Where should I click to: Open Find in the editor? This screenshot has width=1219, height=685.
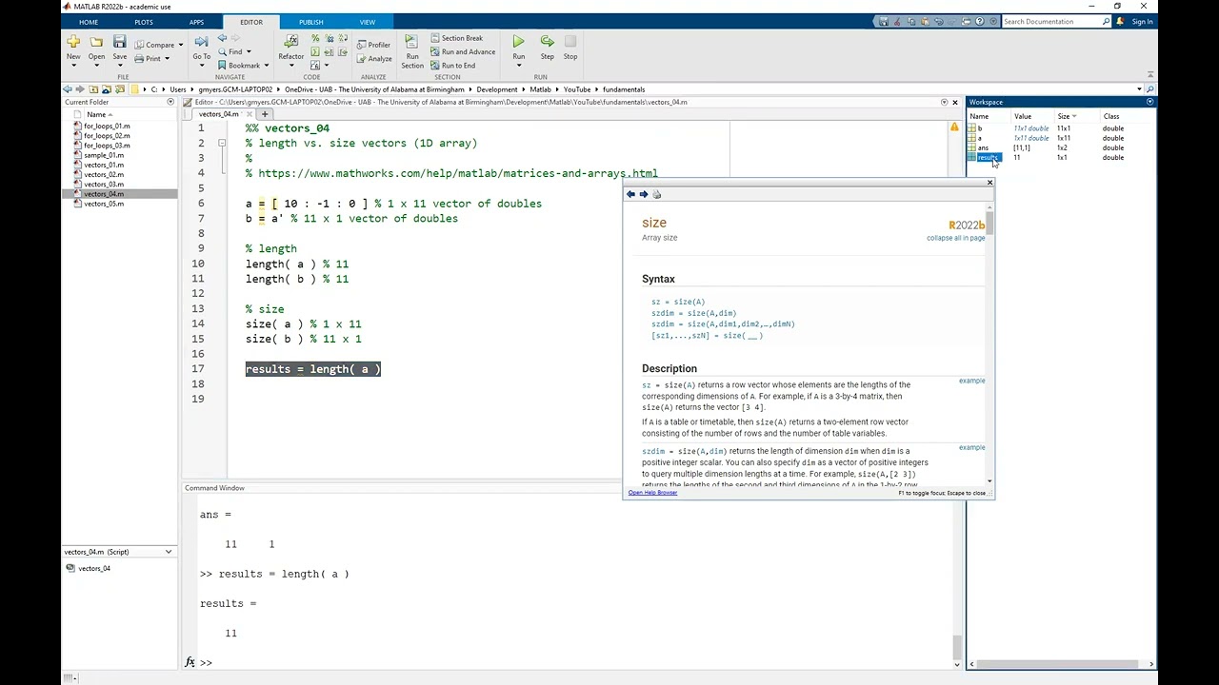point(230,51)
